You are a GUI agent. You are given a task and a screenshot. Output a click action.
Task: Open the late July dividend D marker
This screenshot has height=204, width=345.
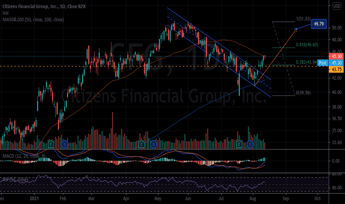click(250, 144)
